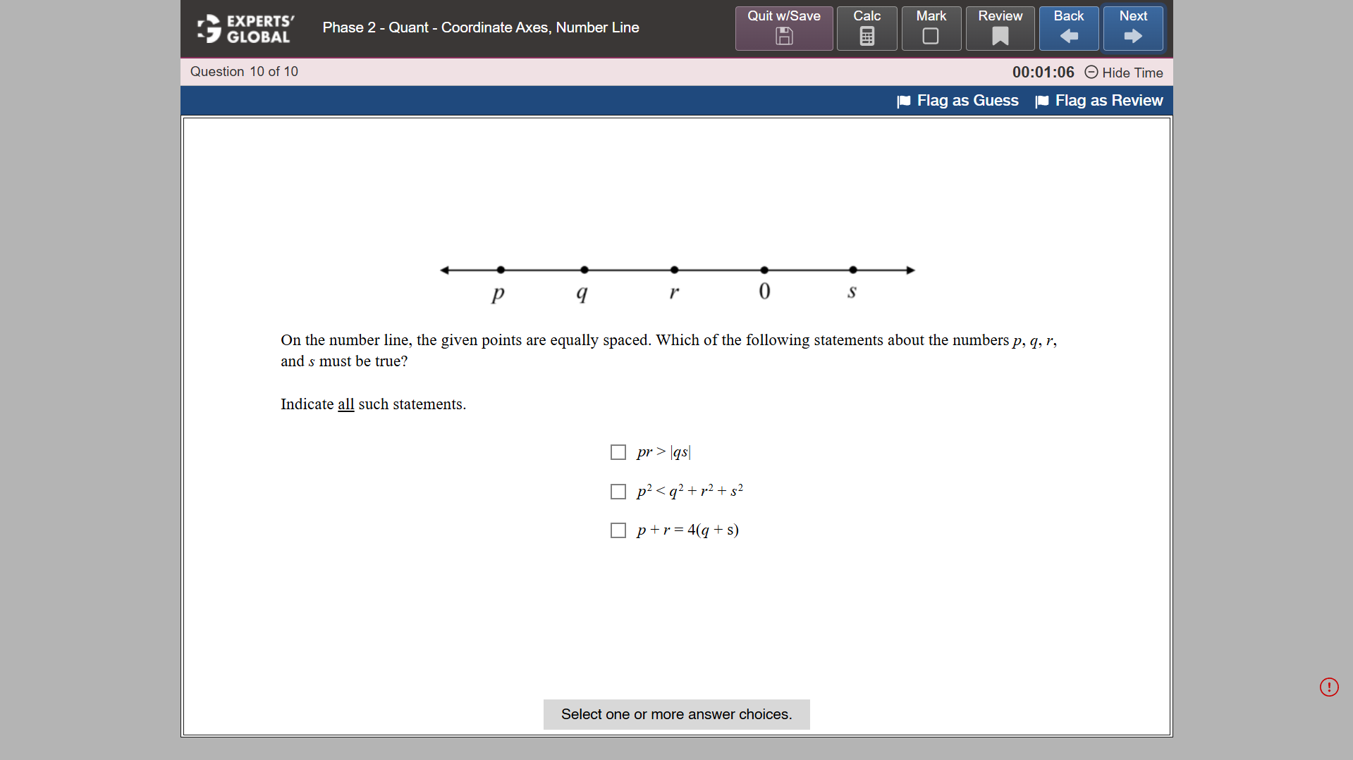This screenshot has height=760, width=1353.
Task: Click Select one or more answer choices bar
Action: (676, 714)
